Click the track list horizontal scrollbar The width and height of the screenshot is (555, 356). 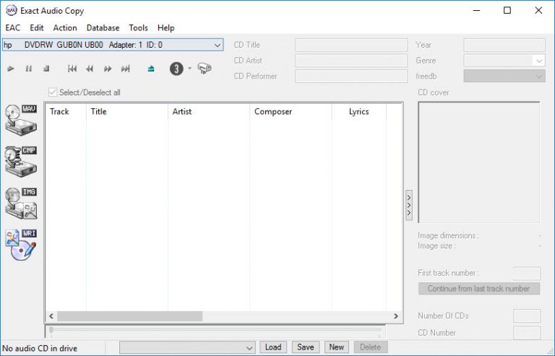tap(130, 316)
